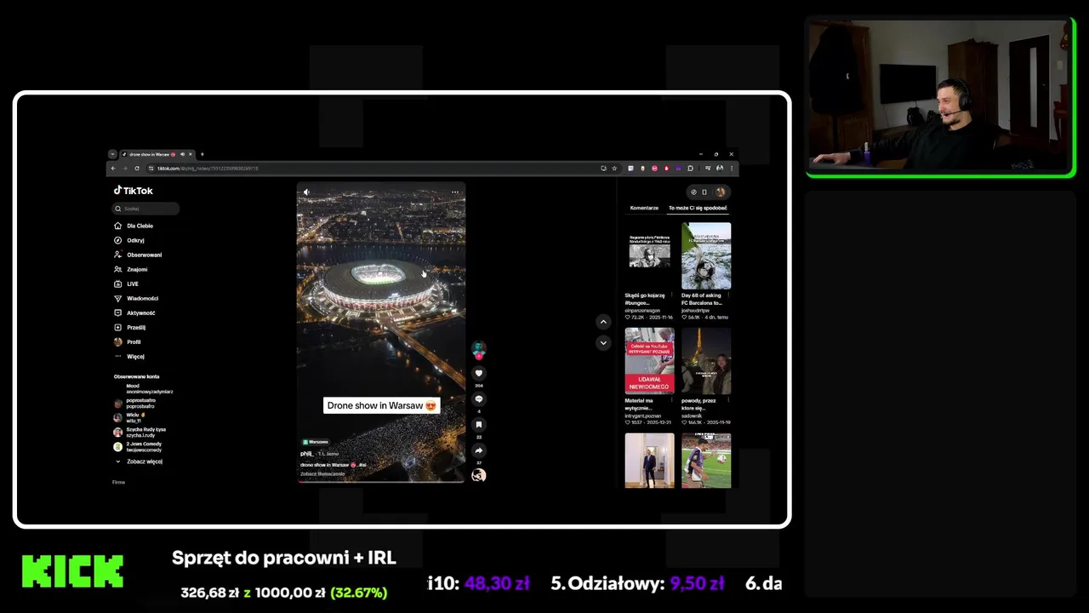Open the Aktywność notifications
Viewport: 1089px width, 613px height.
[x=134, y=312]
